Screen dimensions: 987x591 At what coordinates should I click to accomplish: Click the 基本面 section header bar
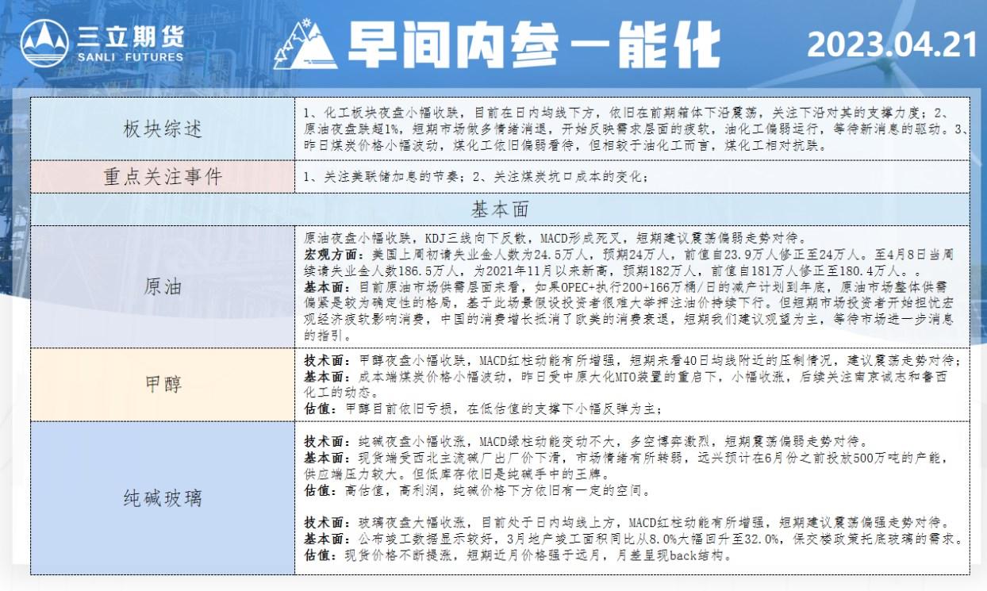(500, 209)
